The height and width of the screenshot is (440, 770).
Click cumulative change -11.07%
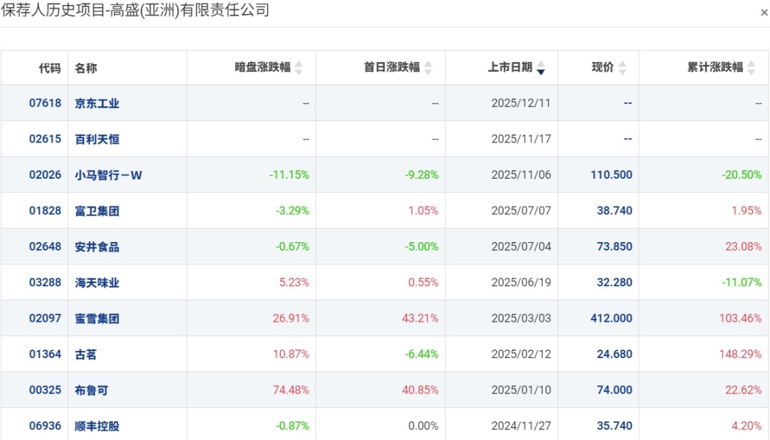coord(741,282)
